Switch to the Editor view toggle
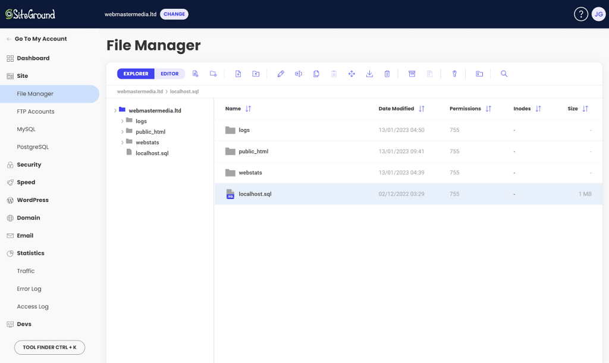This screenshot has height=363, width=609. click(169, 74)
